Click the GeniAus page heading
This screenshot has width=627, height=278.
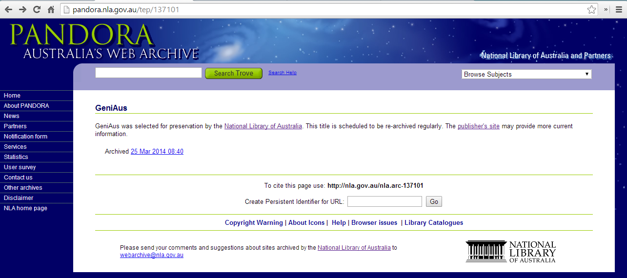(x=111, y=108)
